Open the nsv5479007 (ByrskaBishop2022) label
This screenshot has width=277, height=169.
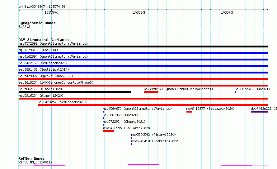(46, 76)
